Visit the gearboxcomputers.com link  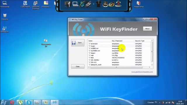pos(142,72)
